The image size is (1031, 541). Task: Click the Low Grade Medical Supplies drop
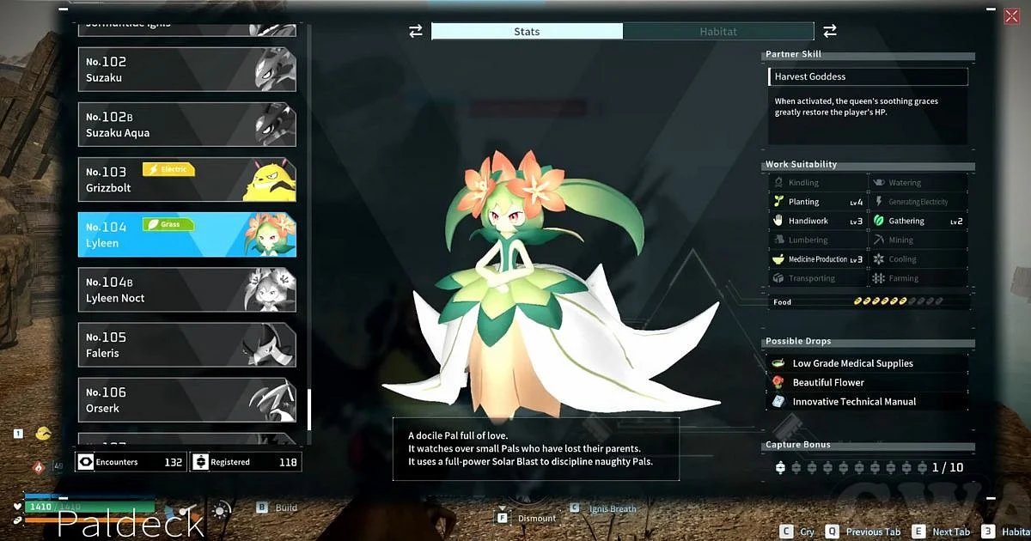click(868, 363)
